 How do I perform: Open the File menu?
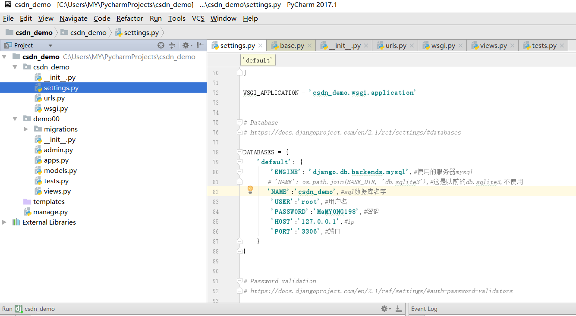(8, 18)
